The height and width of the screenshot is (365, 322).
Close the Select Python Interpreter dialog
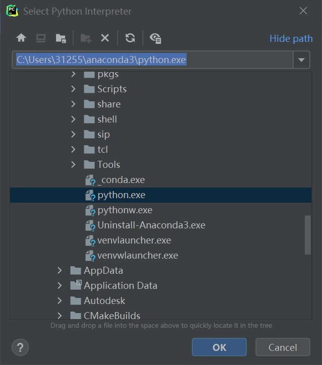click(303, 11)
